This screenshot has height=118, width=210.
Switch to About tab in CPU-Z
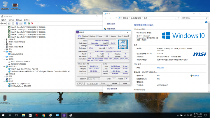[126, 36]
